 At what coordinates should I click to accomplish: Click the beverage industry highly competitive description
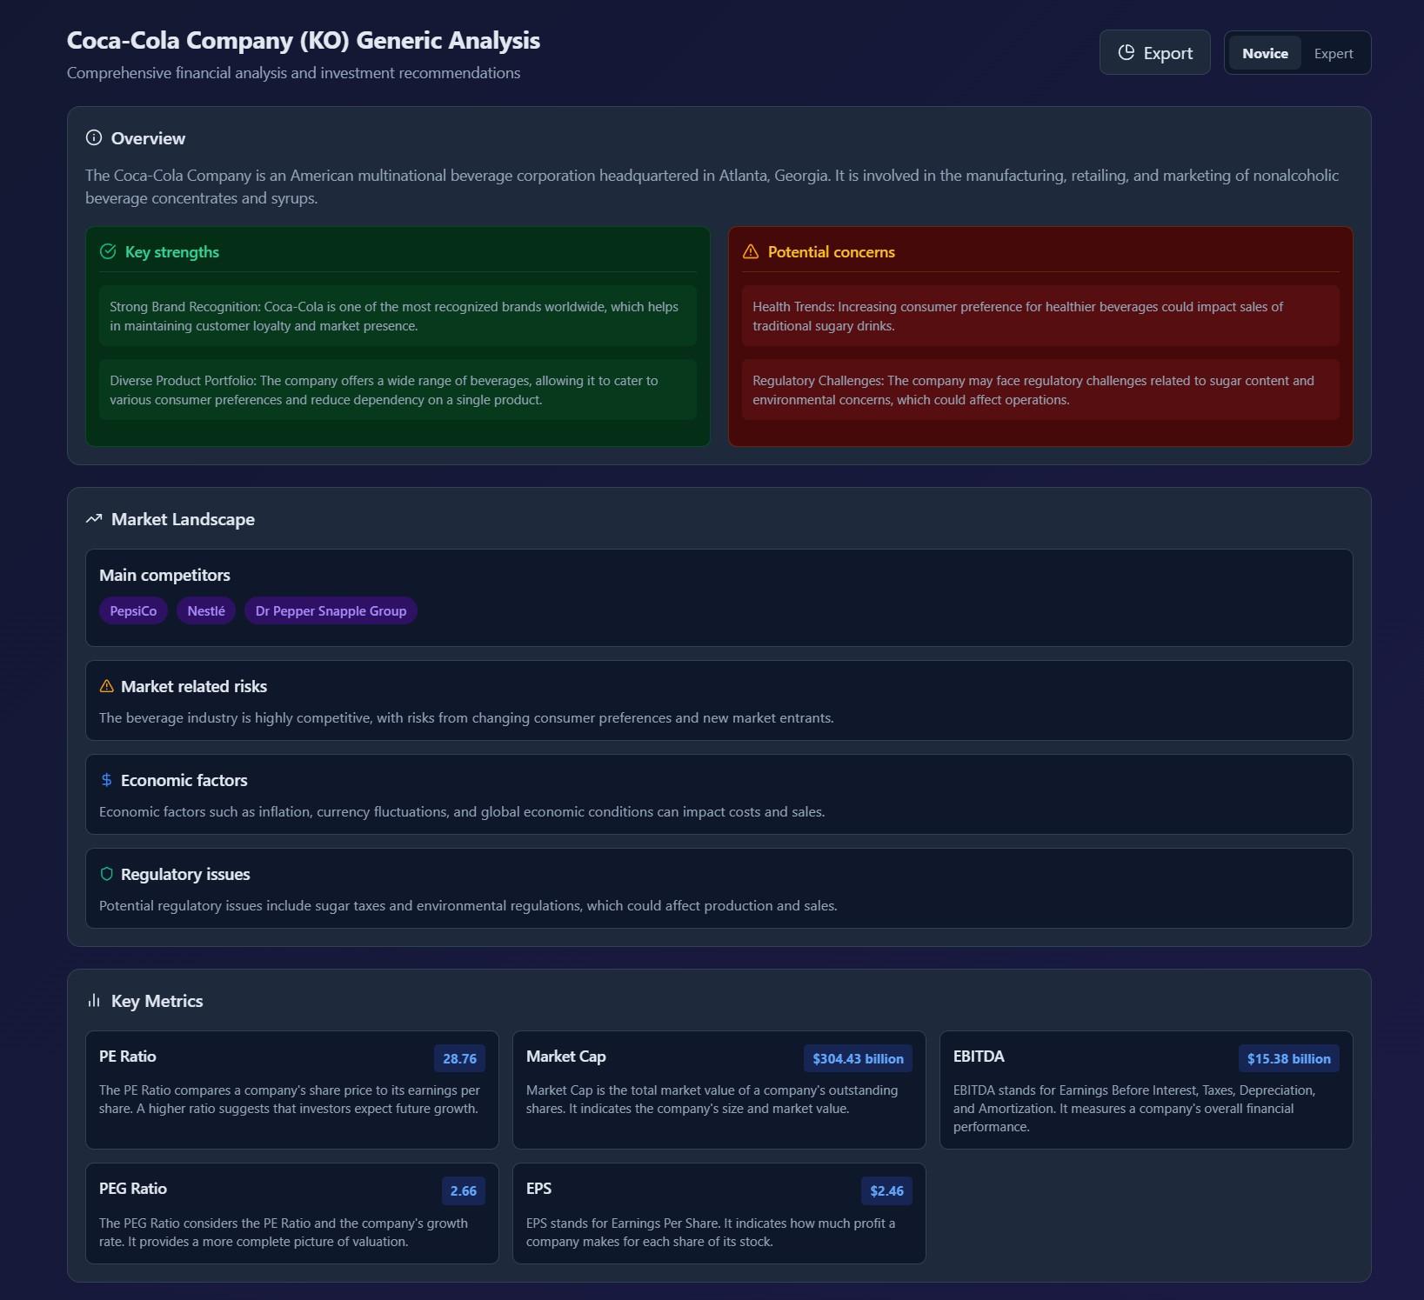pos(466,717)
